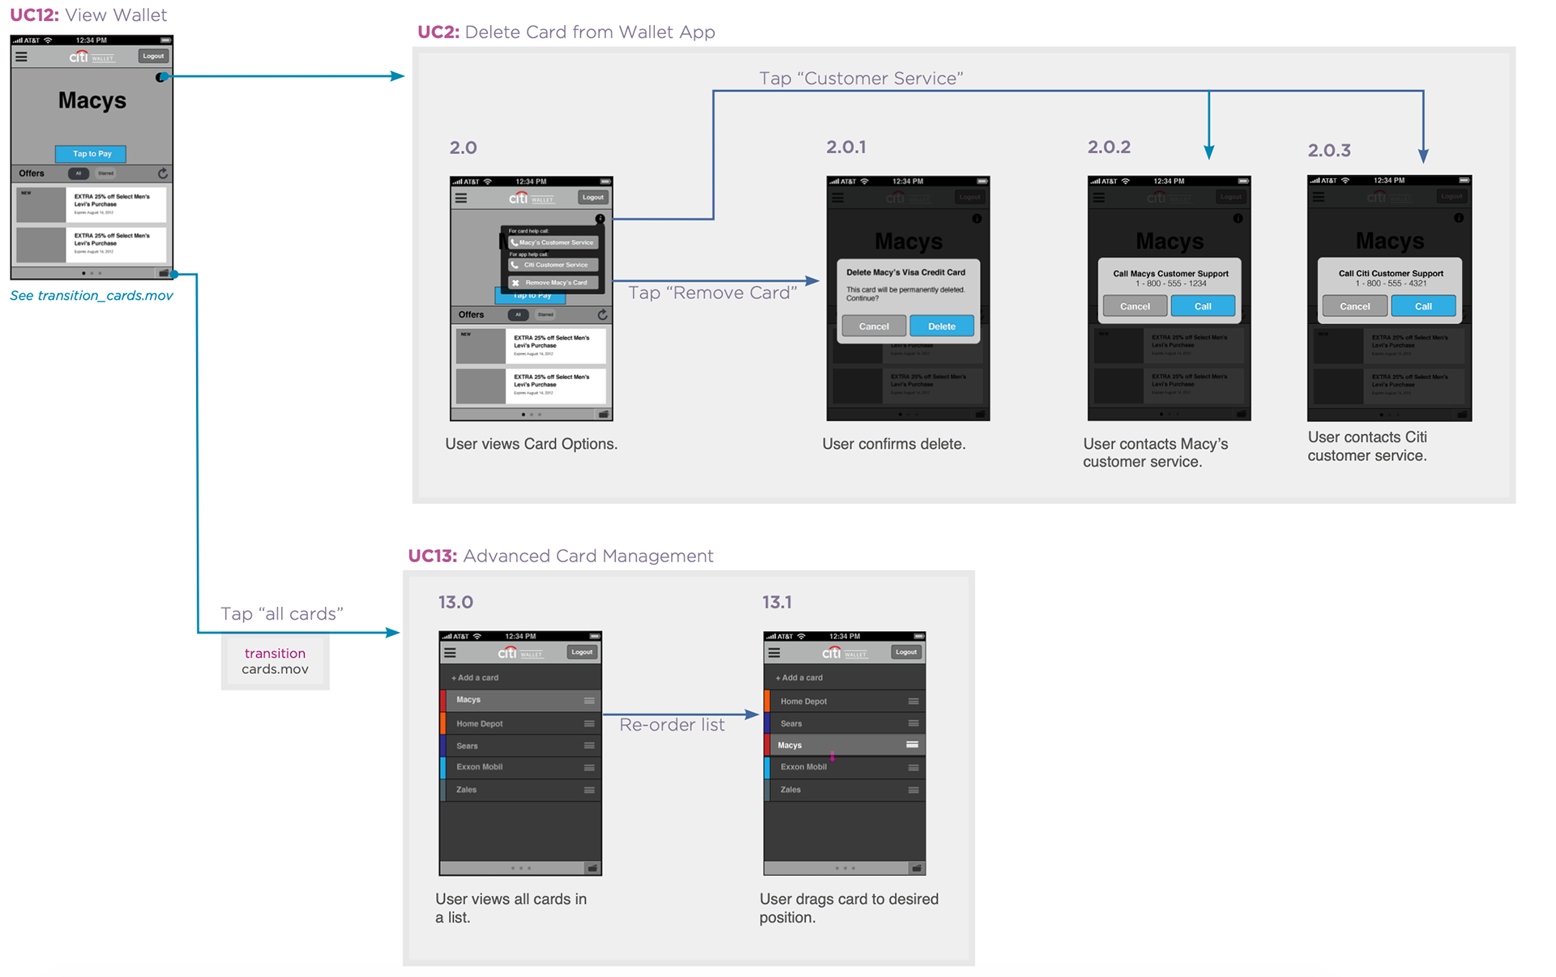Tap Home Depot reorder handle in screen 13.0
This screenshot has width=1556, height=977.
589,723
